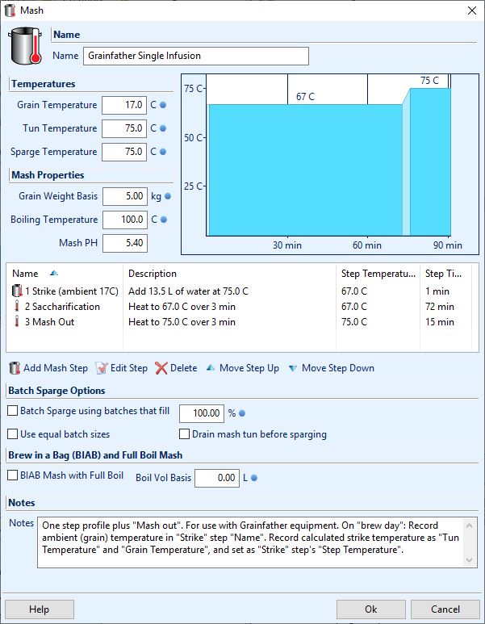Image resolution: width=485 pixels, height=624 pixels.
Task: Click the Tun Temperature input field
Action: 124,128
